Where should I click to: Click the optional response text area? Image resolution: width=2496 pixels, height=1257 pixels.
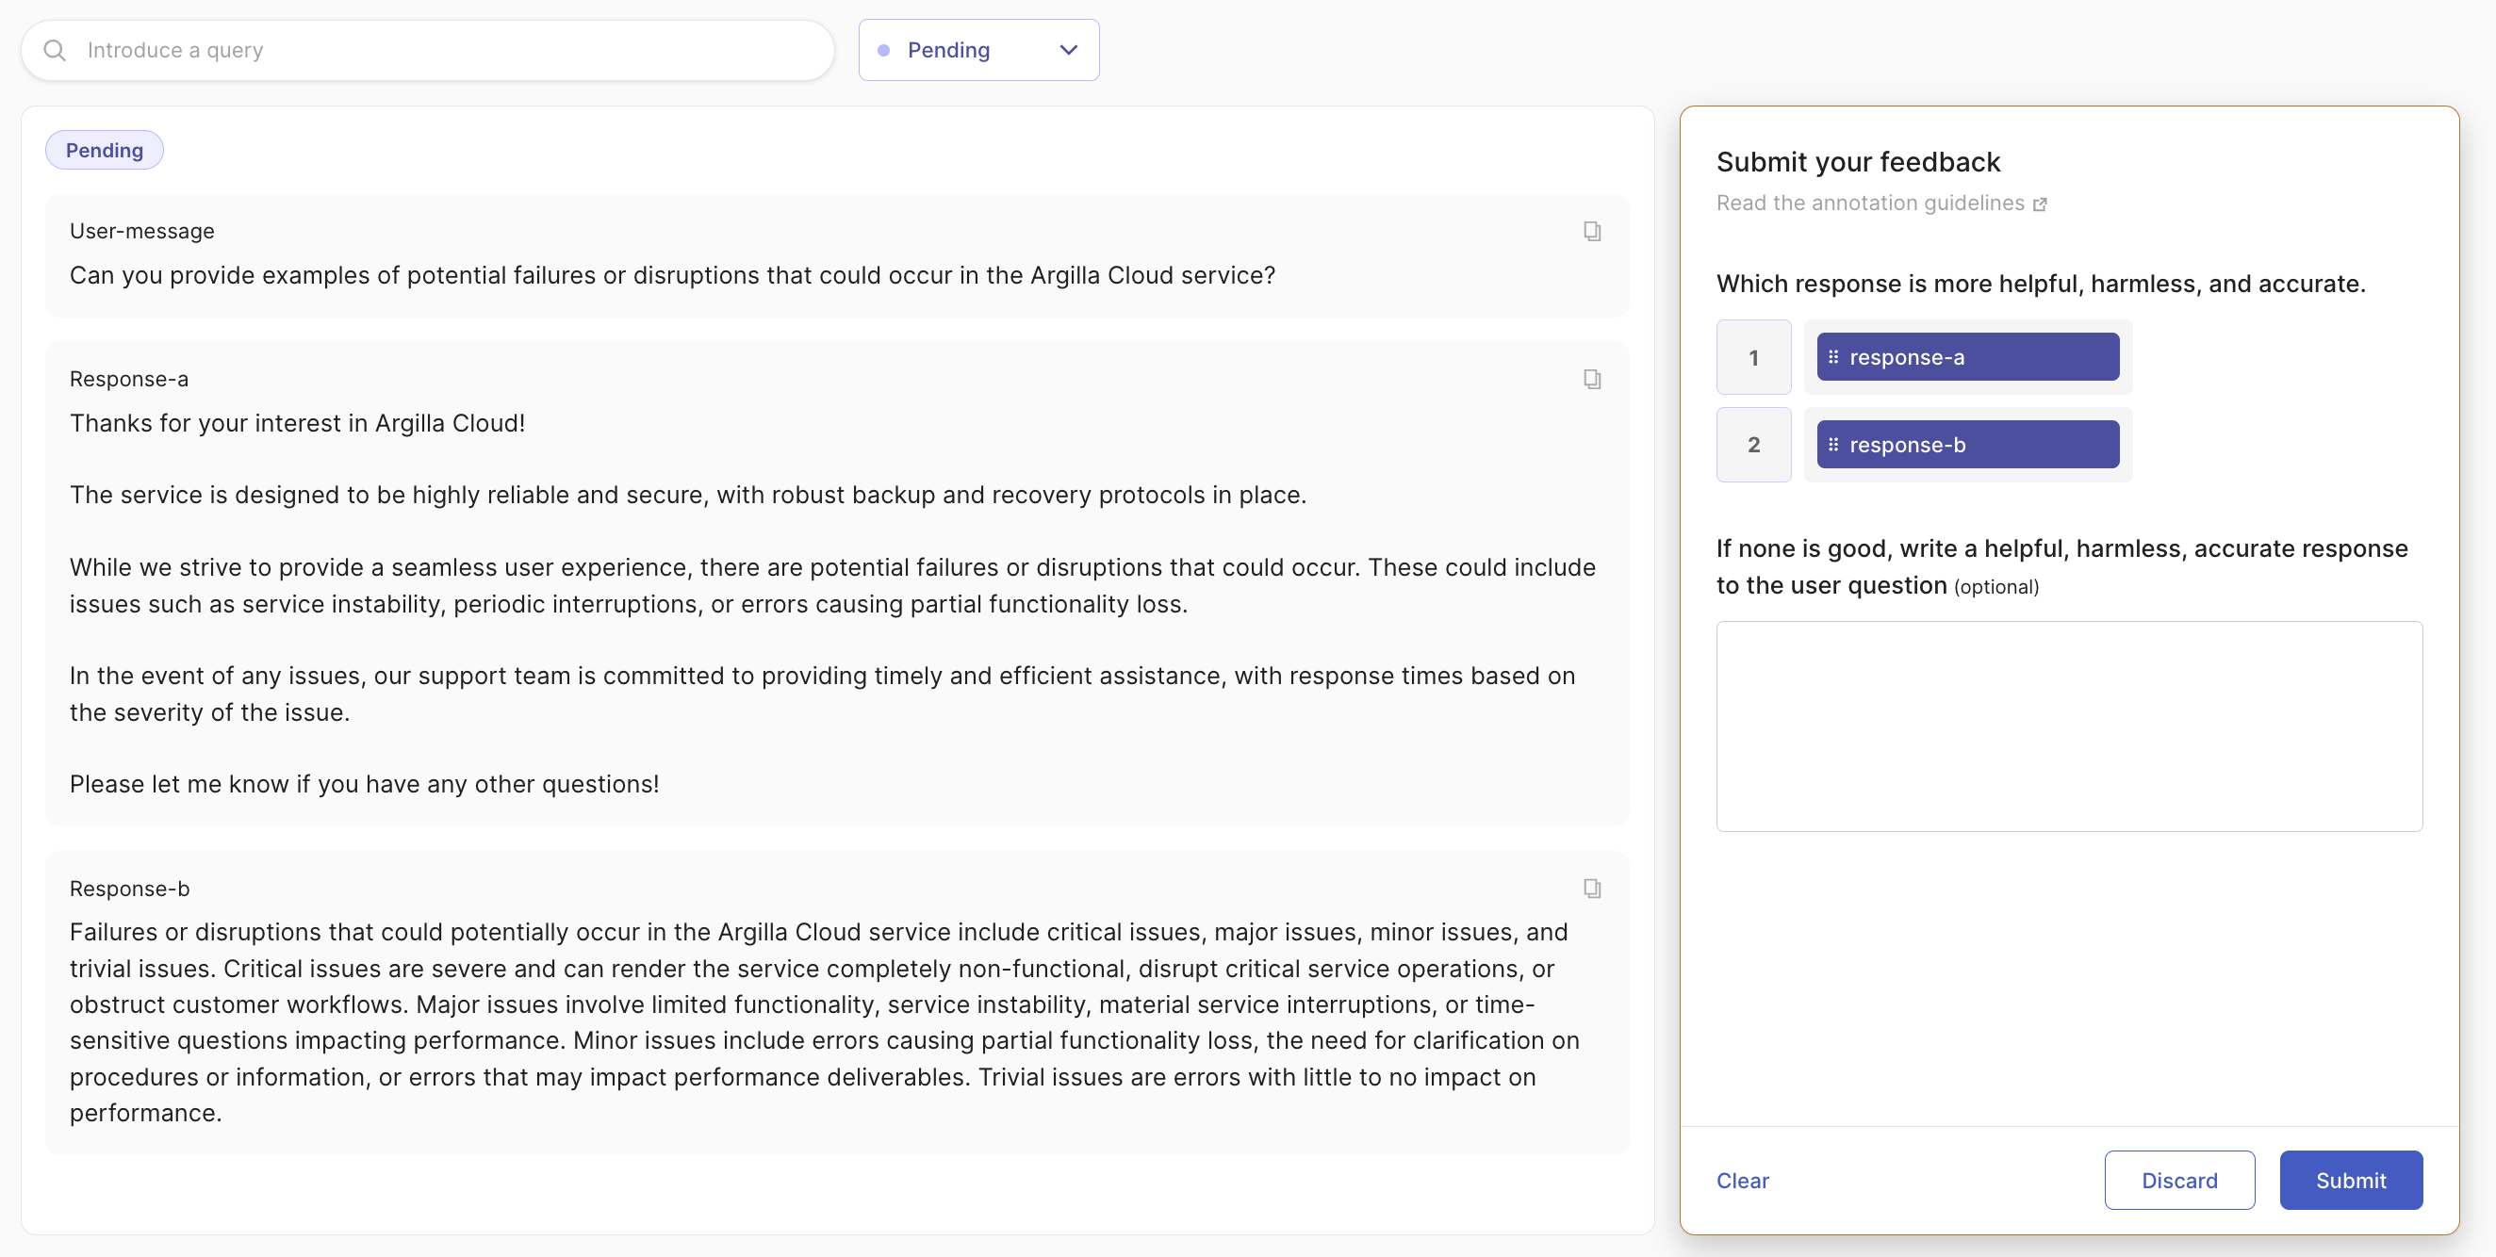[x=2069, y=726]
